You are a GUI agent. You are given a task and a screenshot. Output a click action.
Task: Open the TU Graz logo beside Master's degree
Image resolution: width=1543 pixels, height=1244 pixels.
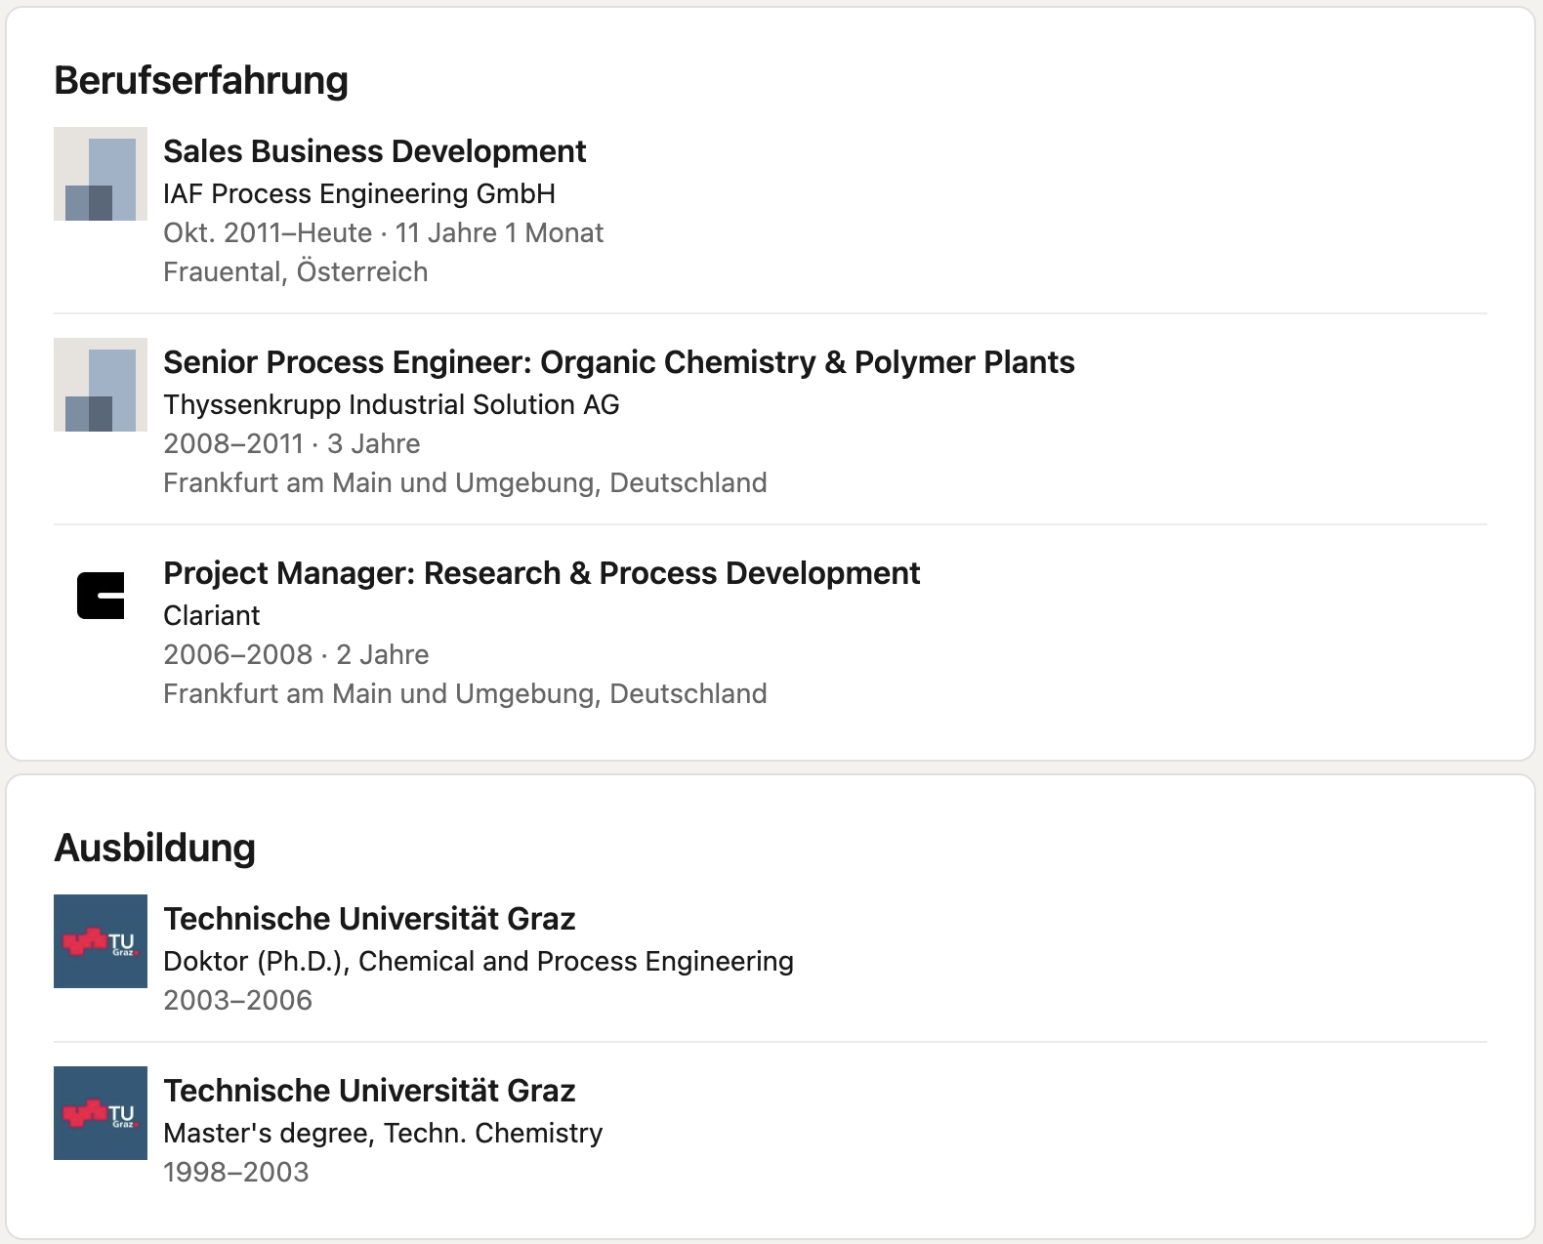[101, 1113]
